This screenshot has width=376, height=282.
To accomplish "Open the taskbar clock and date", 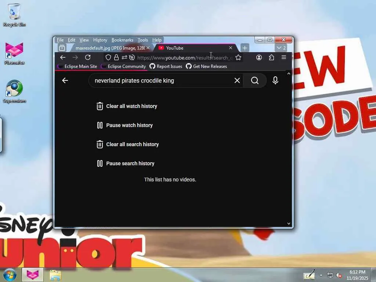I will (x=357, y=275).
